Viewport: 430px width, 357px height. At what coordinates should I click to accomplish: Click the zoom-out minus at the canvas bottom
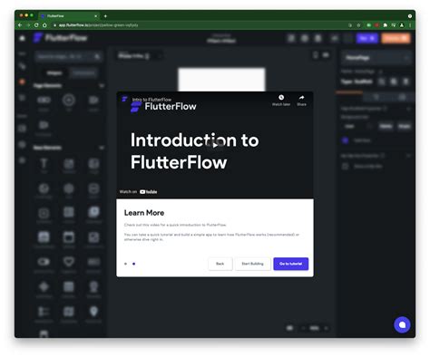304,328
